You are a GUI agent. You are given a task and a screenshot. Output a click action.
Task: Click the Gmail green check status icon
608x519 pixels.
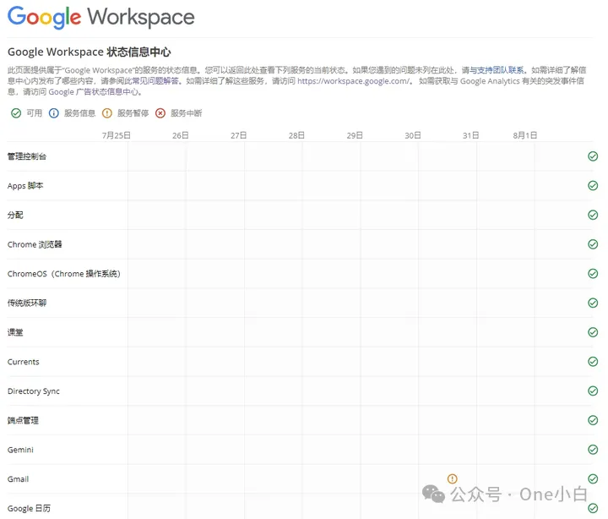[x=593, y=478]
